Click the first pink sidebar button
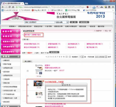116x107 pixels. (x=11, y=32)
